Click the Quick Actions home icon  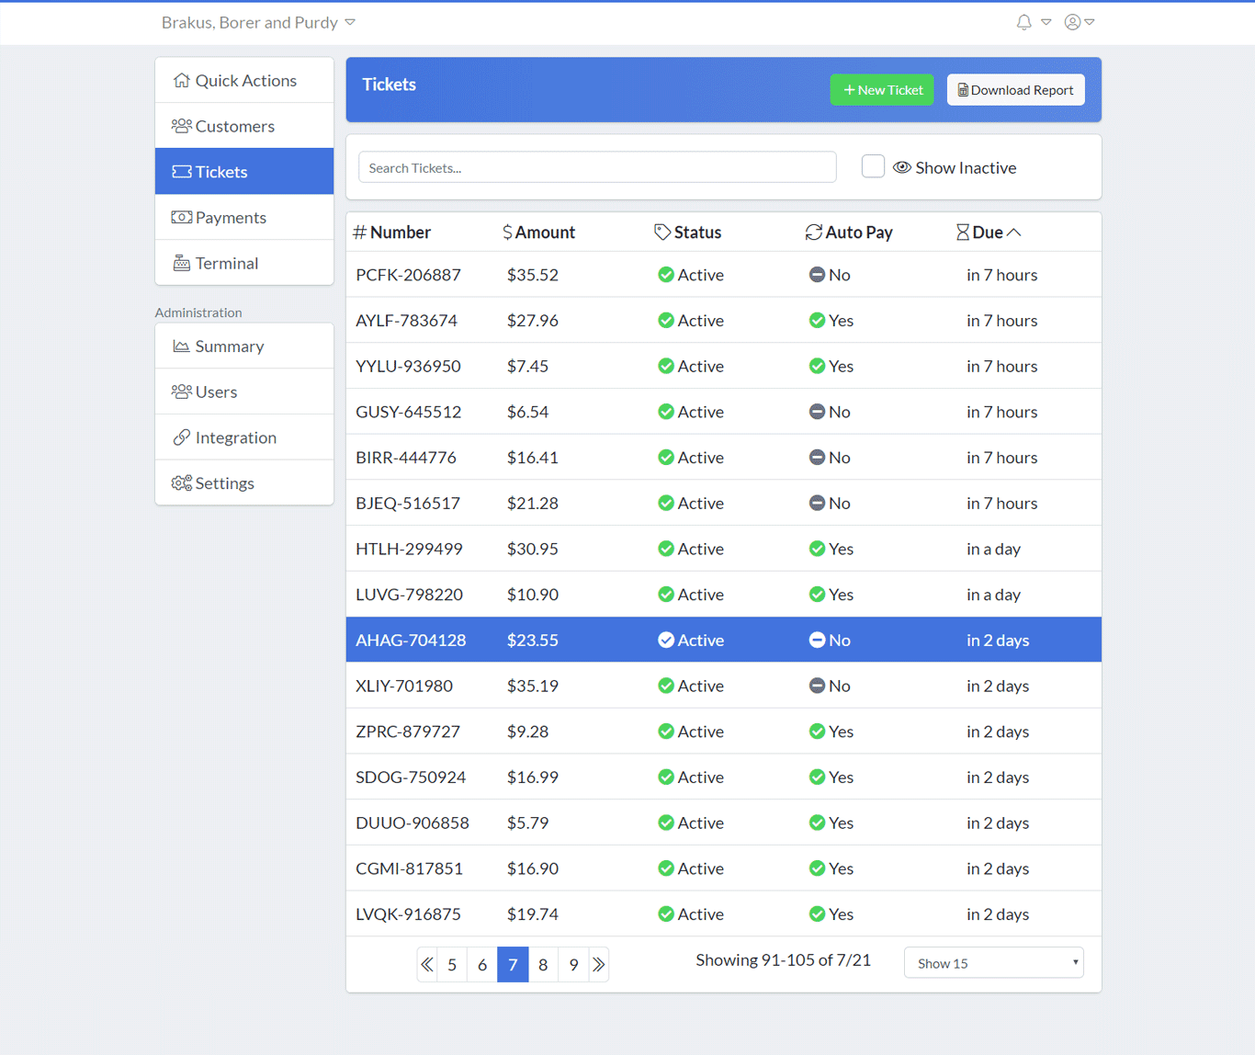tap(182, 81)
